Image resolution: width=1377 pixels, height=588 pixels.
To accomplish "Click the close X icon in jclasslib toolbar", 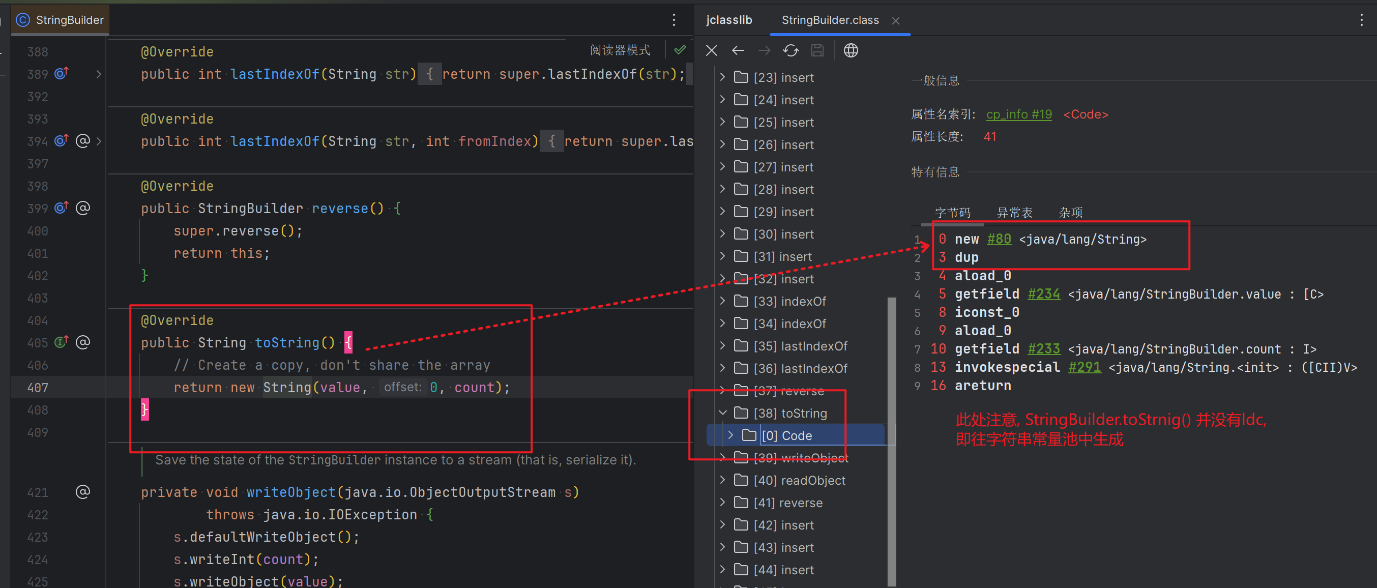I will [712, 50].
